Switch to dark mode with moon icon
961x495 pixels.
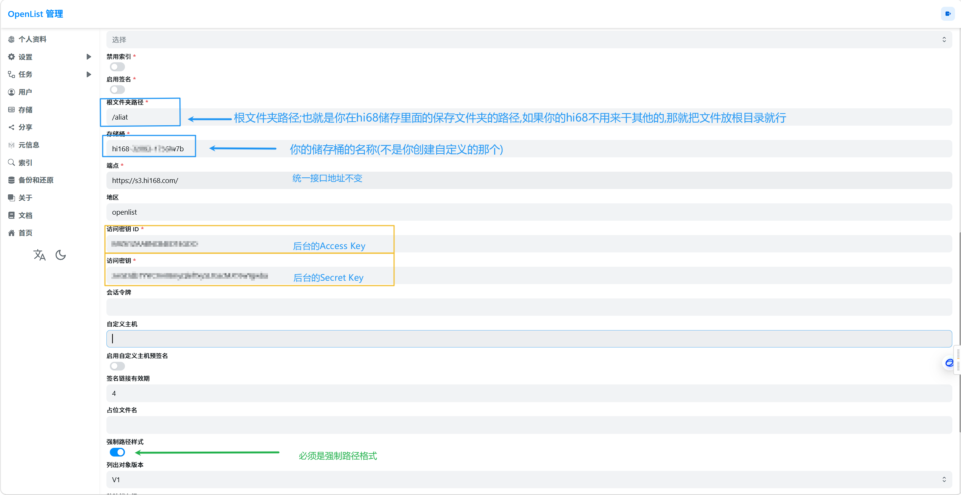(x=60, y=255)
